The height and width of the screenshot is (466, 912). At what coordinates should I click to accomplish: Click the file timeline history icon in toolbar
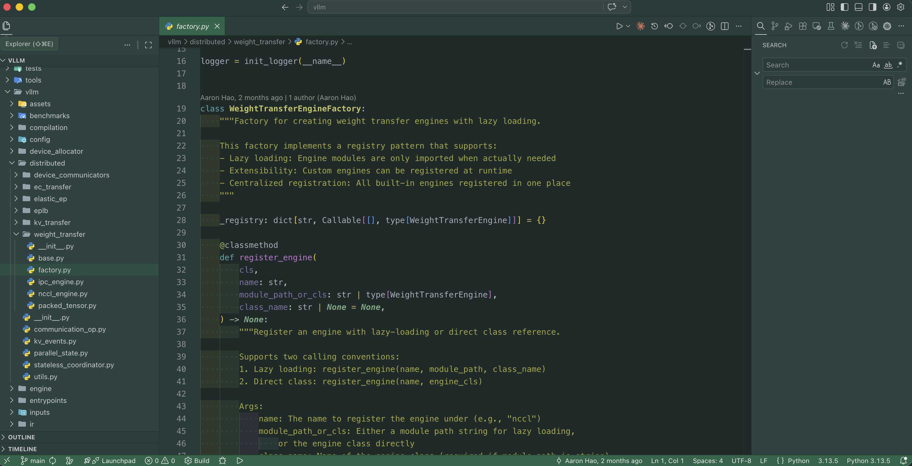(x=654, y=26)
